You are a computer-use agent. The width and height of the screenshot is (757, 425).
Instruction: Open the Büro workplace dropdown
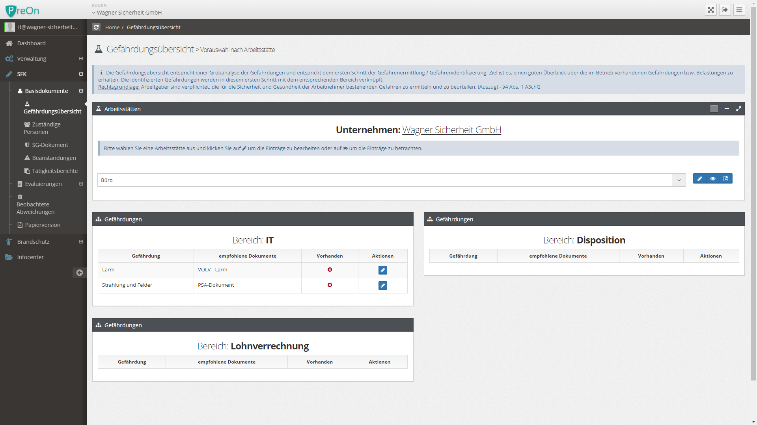pyautogui.click(x=679, y=180)
